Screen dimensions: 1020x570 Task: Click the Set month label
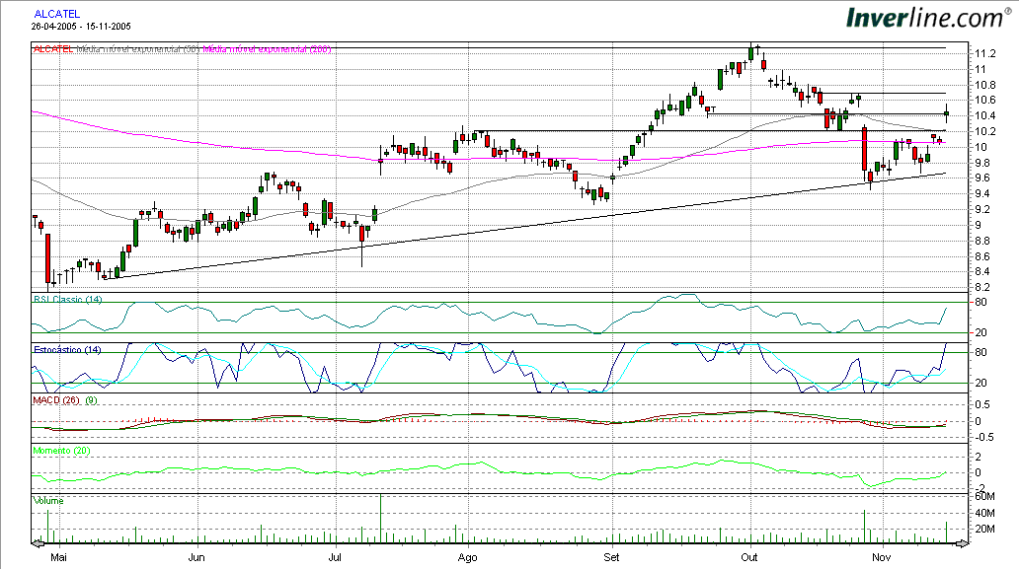pyautogui.click(x=612, y=556)
